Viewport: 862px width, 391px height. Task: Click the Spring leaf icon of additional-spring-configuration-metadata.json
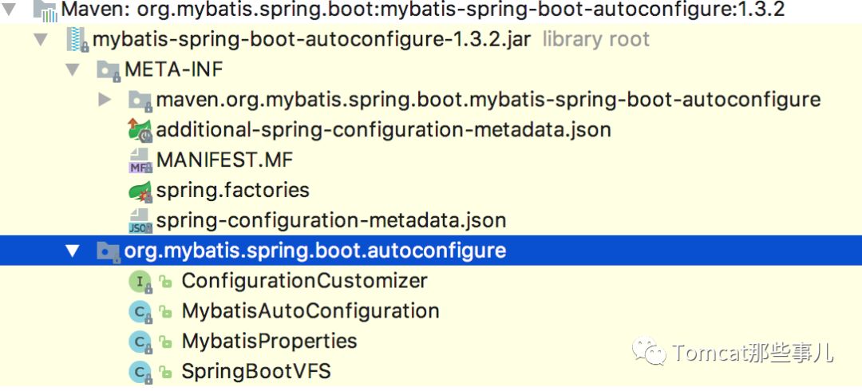tap(140, 130)
